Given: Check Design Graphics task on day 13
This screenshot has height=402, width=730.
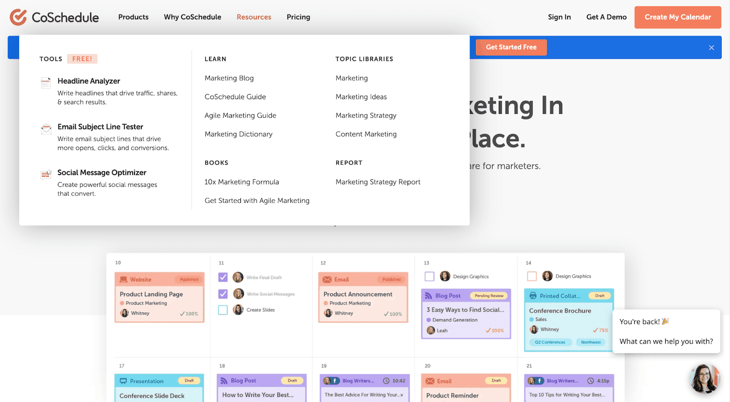Looking at the screenshot, I should 429,276.
